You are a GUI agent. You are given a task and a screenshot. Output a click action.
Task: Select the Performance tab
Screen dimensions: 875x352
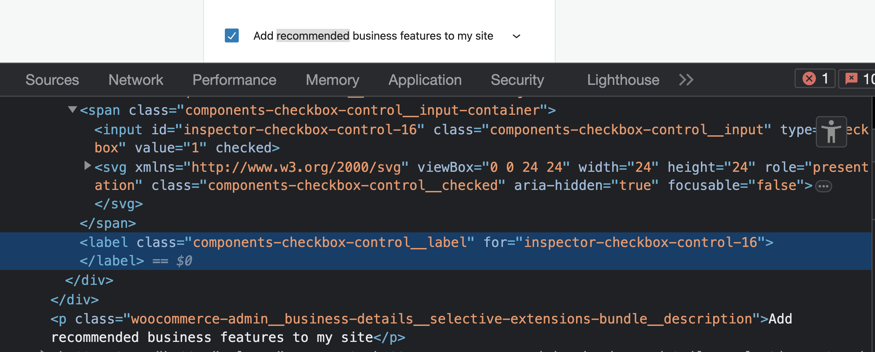235,79
